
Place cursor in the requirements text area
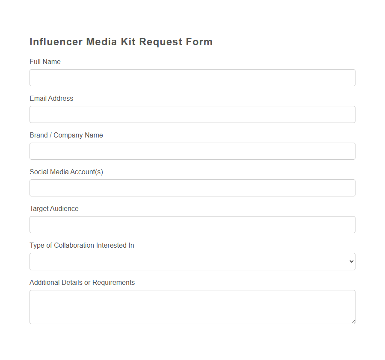pos(192,305)
